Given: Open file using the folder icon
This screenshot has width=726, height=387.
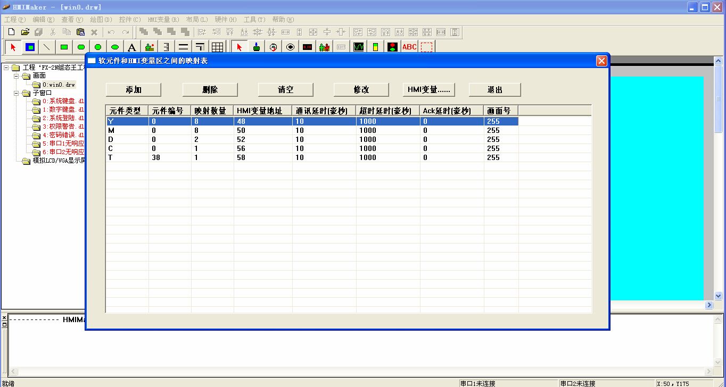Looking at the screenshot, I should click(x=25, y=32).
